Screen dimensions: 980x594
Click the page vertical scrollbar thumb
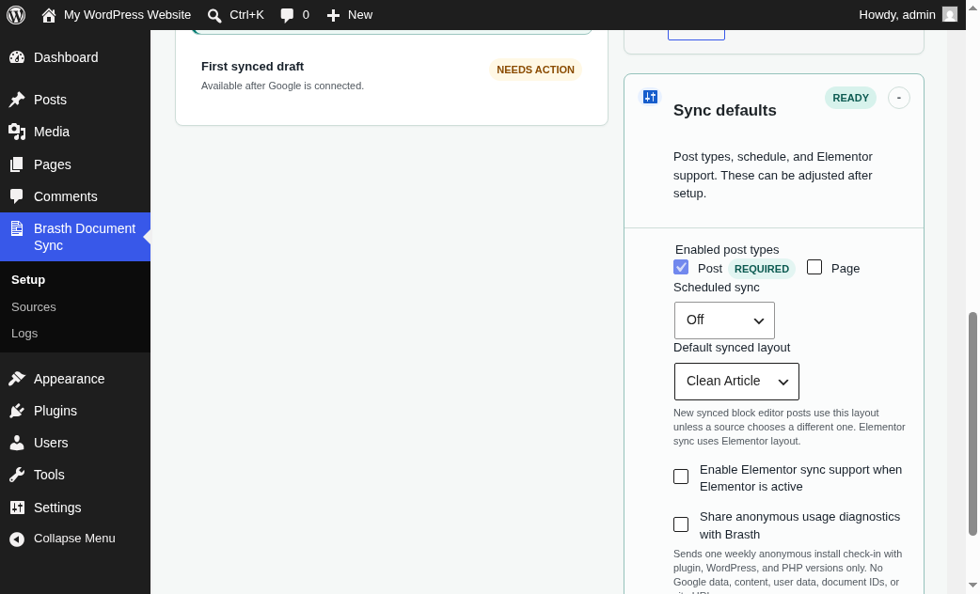972,424
